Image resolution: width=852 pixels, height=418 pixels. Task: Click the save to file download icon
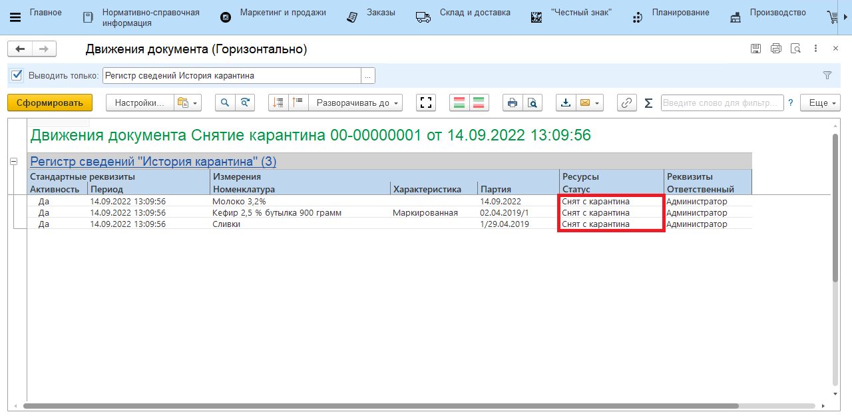[x=566, y=103]
